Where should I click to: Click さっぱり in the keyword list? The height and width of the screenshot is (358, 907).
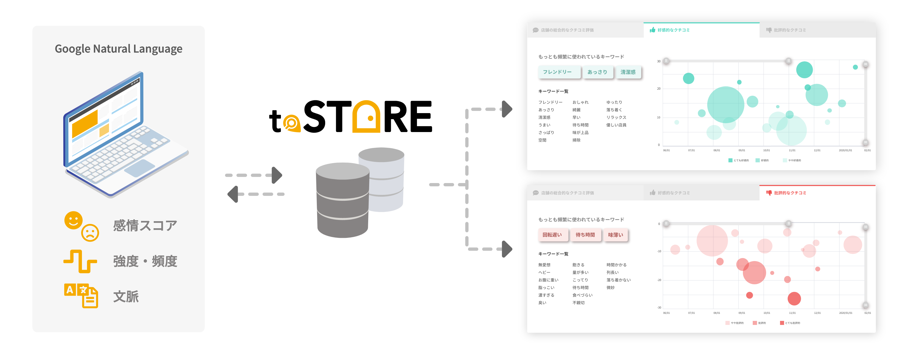pyautogui.click(x=546, y=133)
